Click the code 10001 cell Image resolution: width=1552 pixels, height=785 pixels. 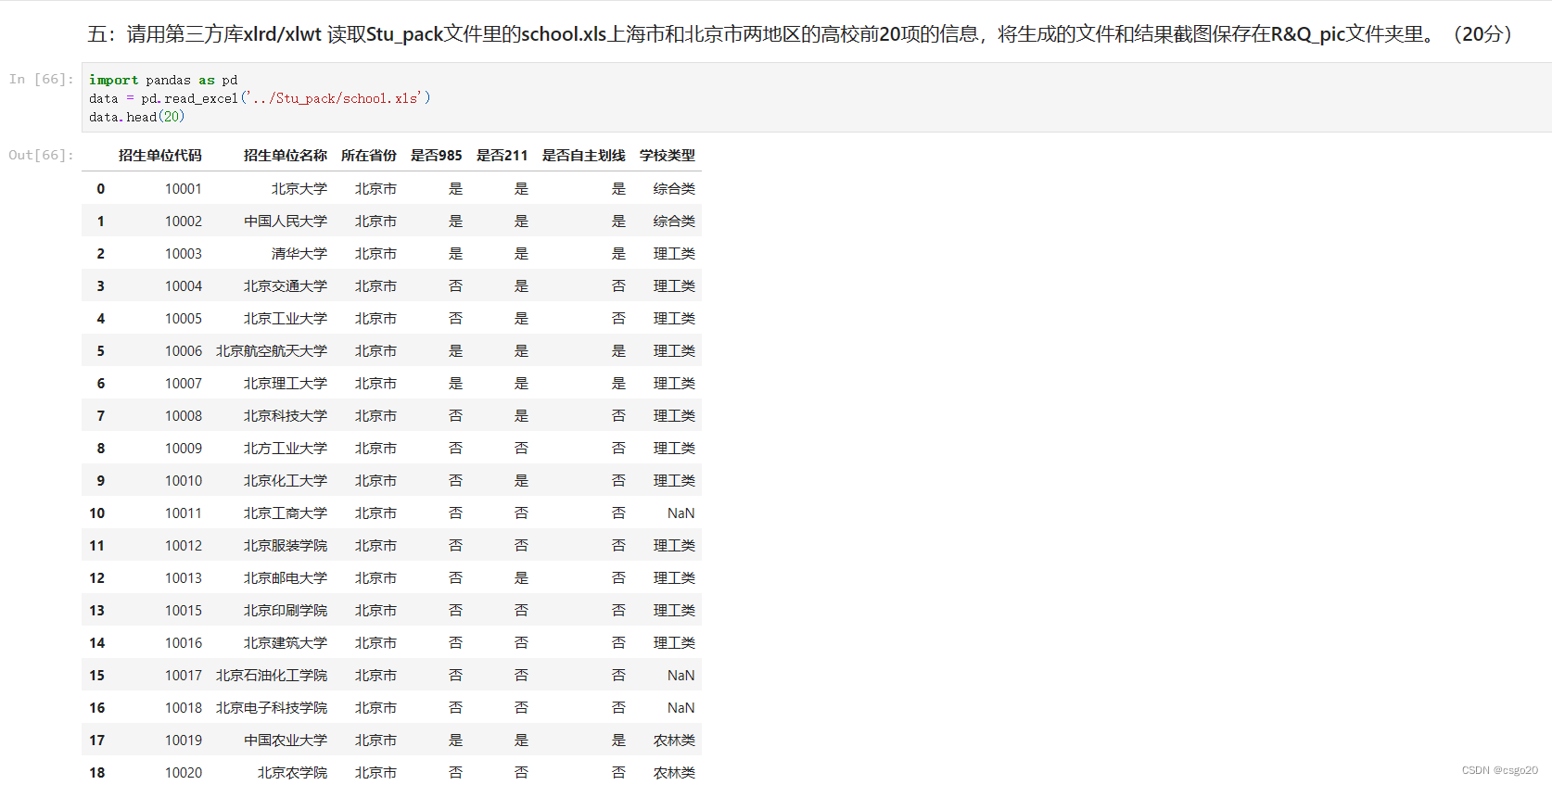click(183, 189)
